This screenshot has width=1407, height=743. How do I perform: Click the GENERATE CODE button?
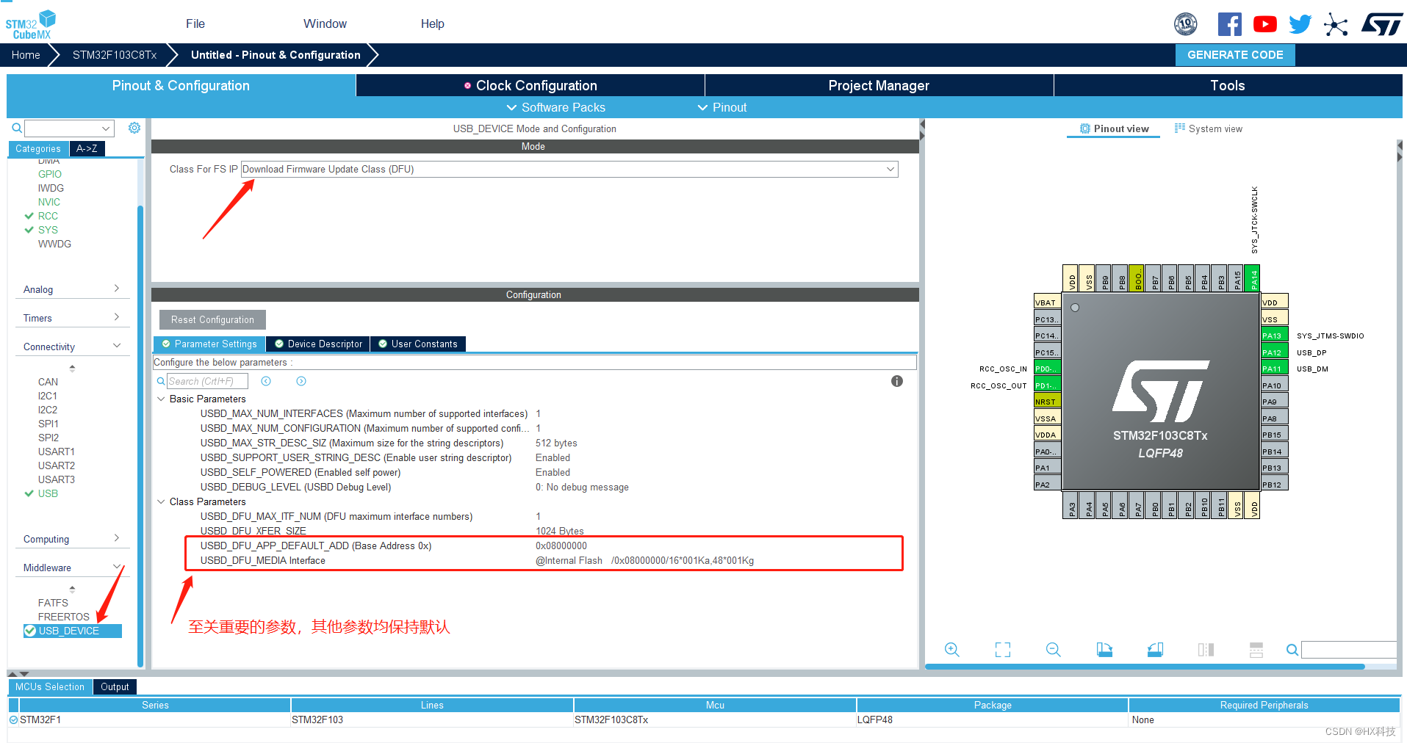pos(1235,55)
